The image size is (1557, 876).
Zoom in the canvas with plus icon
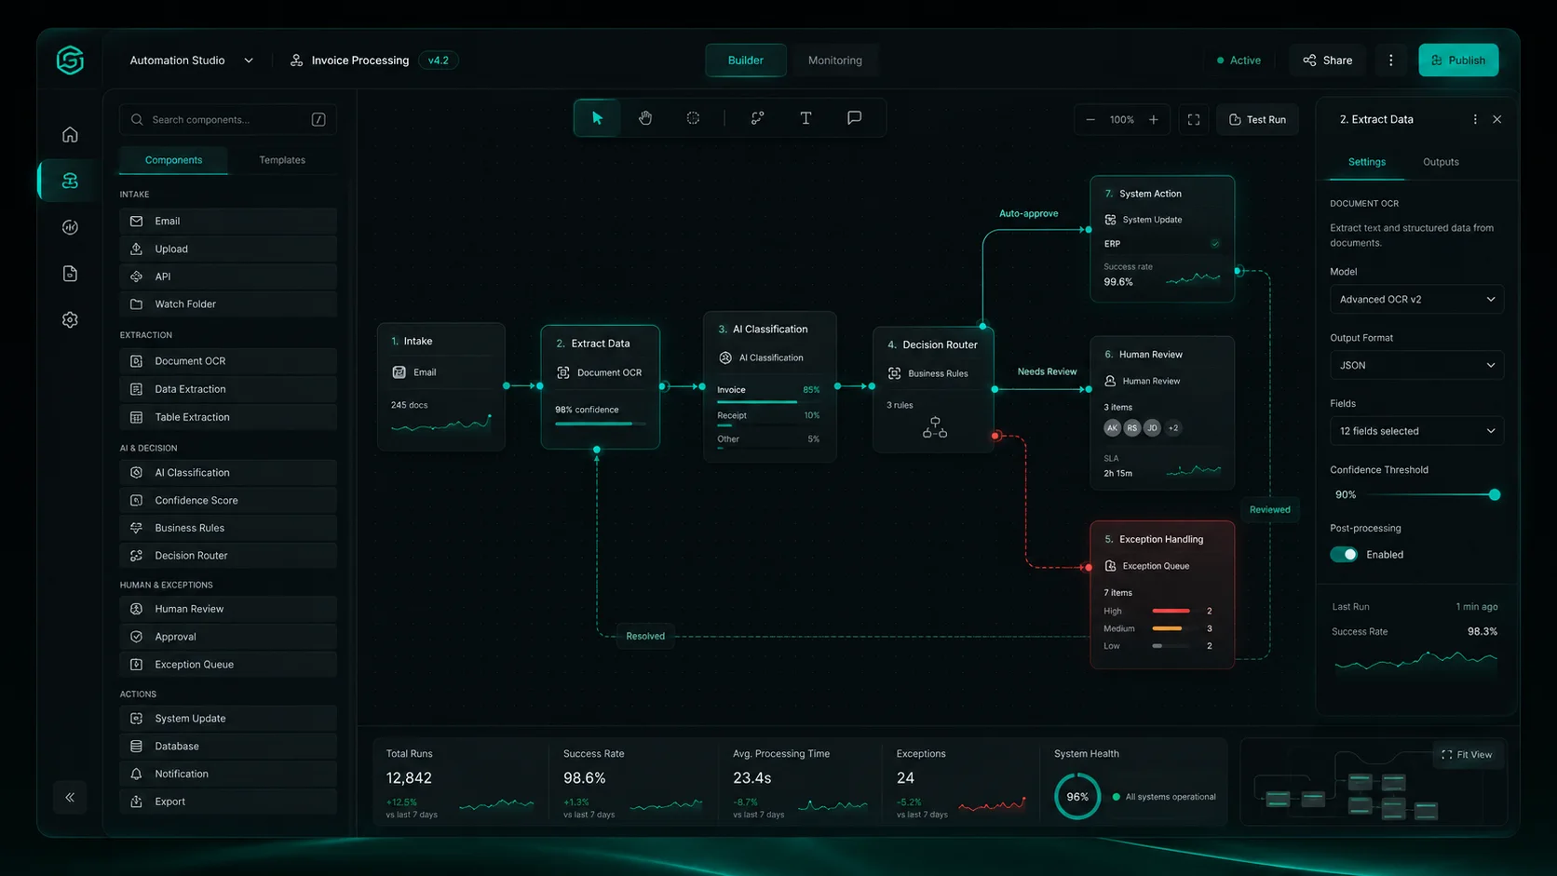(1154, 119)
